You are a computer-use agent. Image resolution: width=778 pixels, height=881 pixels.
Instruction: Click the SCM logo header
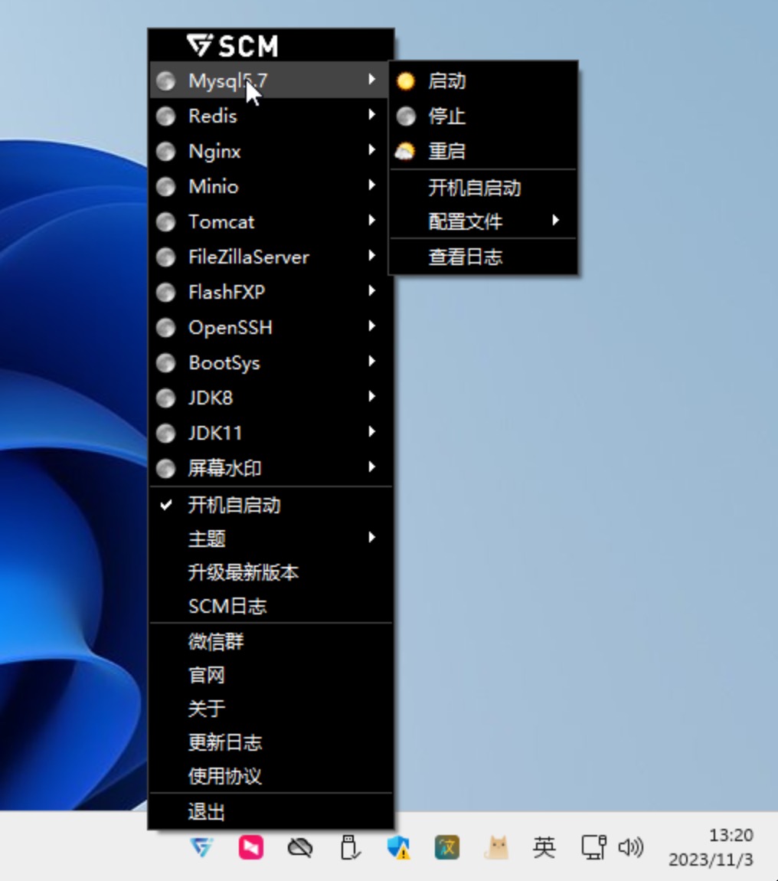(233, 45)
